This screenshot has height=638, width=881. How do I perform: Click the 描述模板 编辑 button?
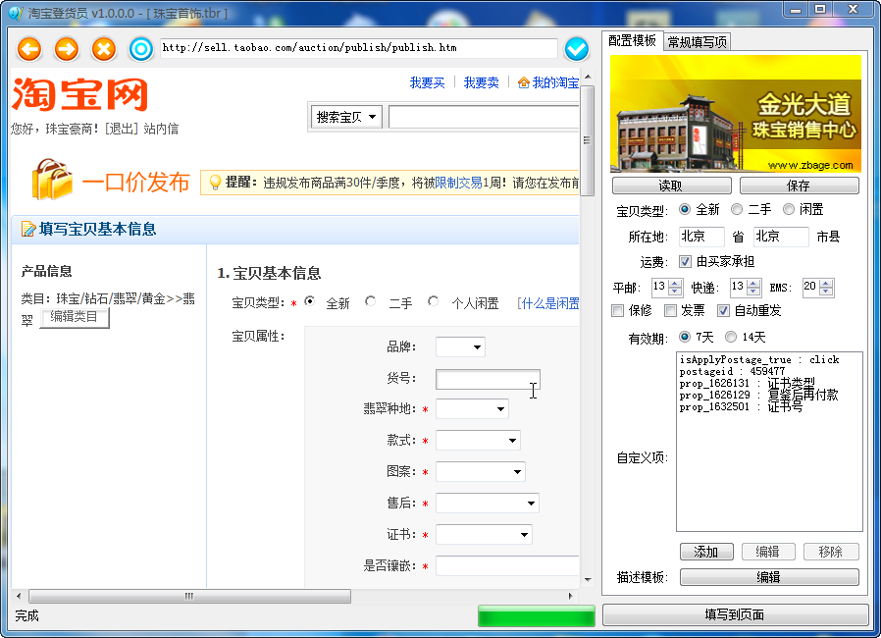pyautogui.click(x=768, y=577)
